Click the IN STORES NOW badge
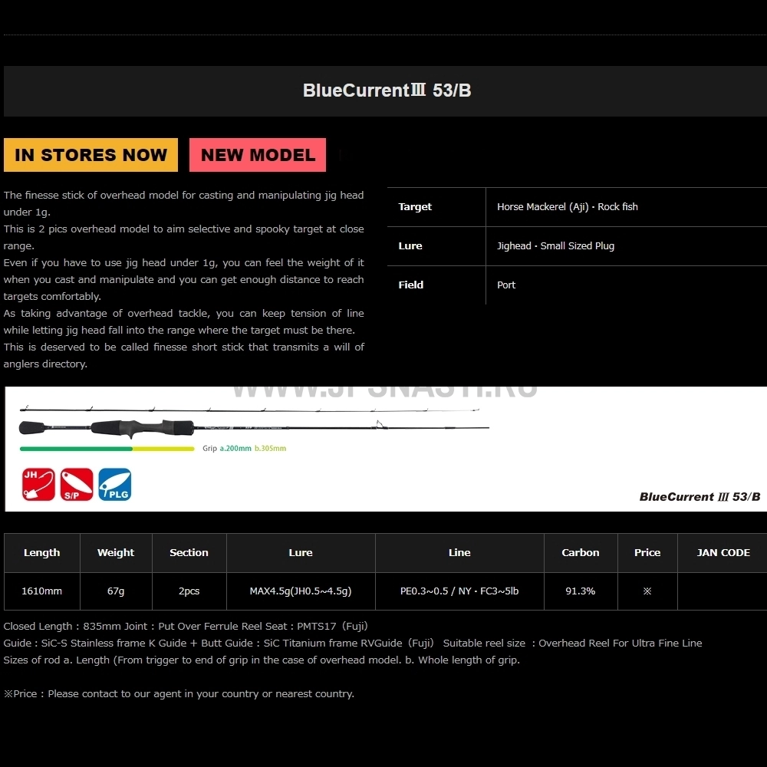The width and height of the screenshot is (767, 767). [x=91, y=155]
